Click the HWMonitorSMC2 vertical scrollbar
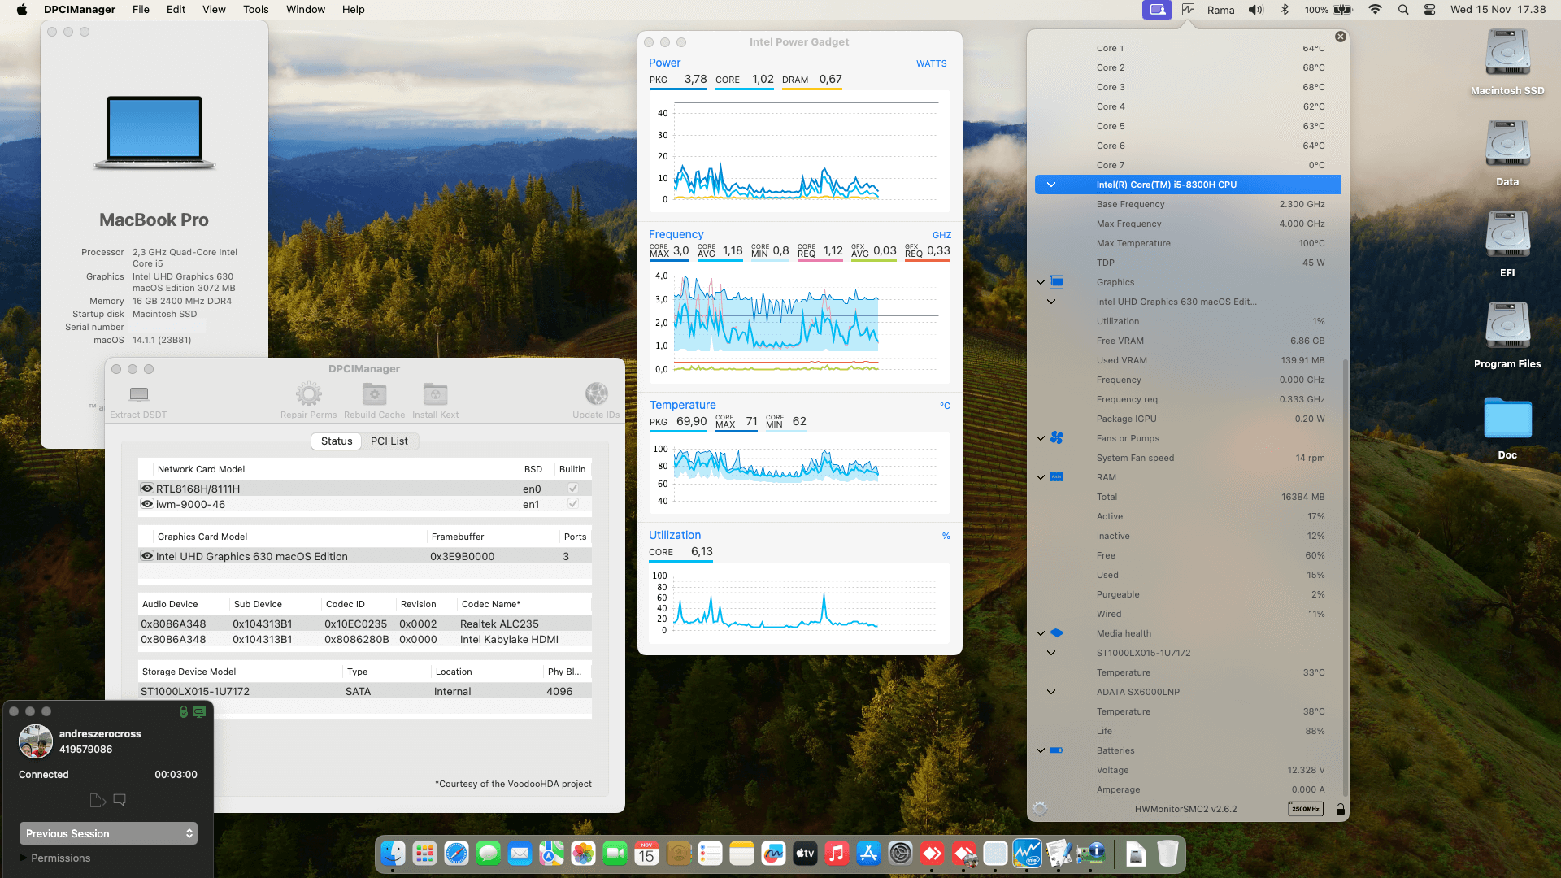 point(1346,577)
